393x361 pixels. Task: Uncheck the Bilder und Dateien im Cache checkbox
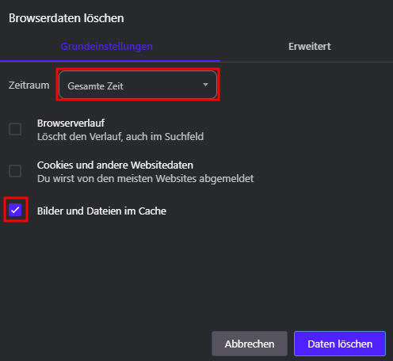15,210
